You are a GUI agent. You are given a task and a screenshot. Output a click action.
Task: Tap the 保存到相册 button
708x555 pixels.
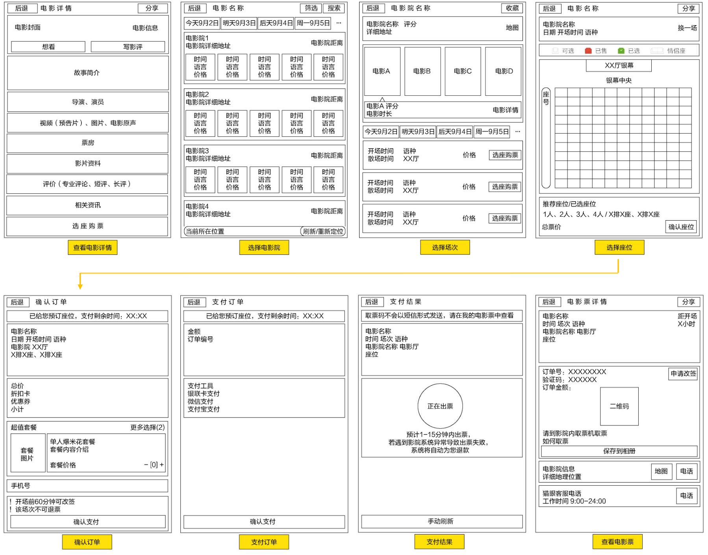point(619,451)
